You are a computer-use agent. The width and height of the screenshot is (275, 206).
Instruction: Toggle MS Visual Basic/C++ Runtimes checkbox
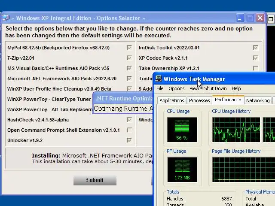point(129,68)
